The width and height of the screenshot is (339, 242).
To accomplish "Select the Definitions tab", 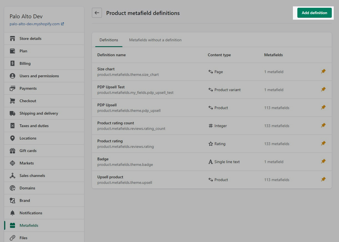I will tap(109, 40).
